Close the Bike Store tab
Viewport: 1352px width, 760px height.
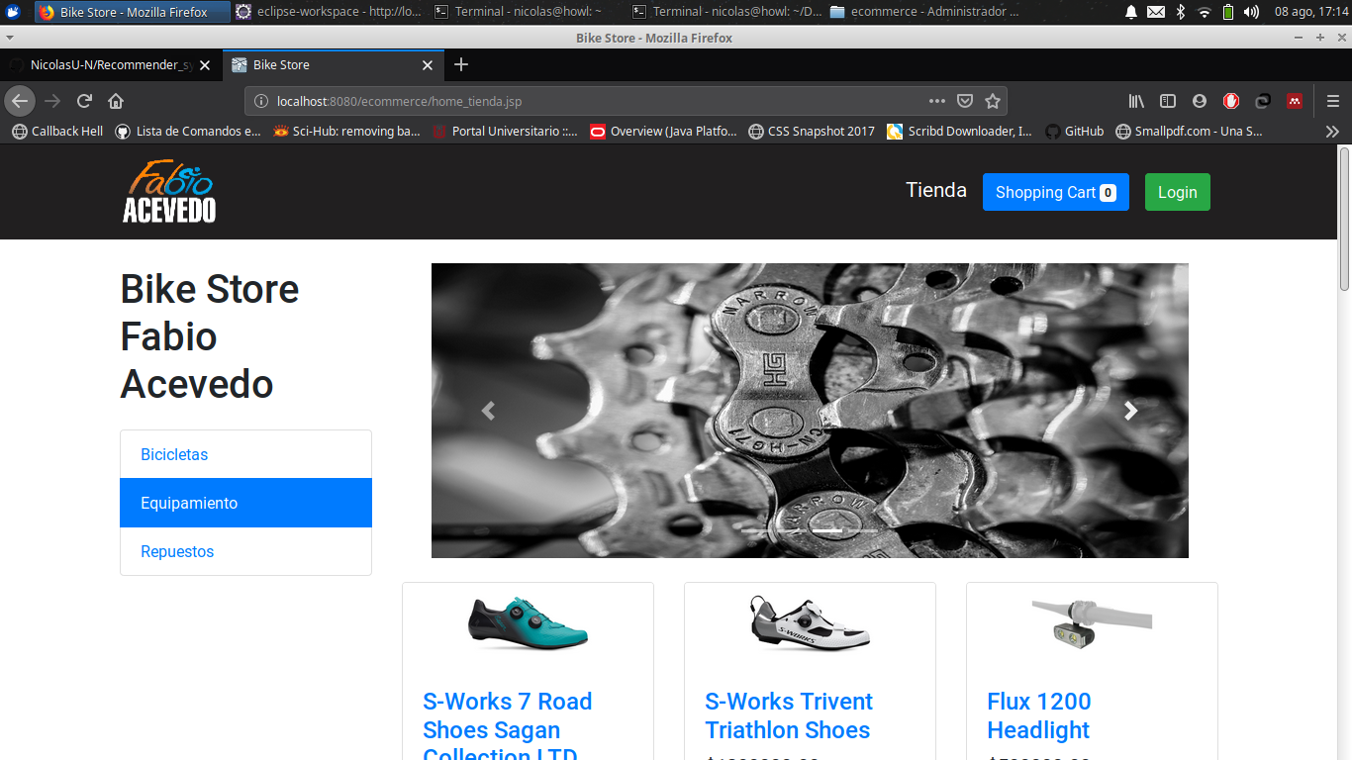click(428, 65)
